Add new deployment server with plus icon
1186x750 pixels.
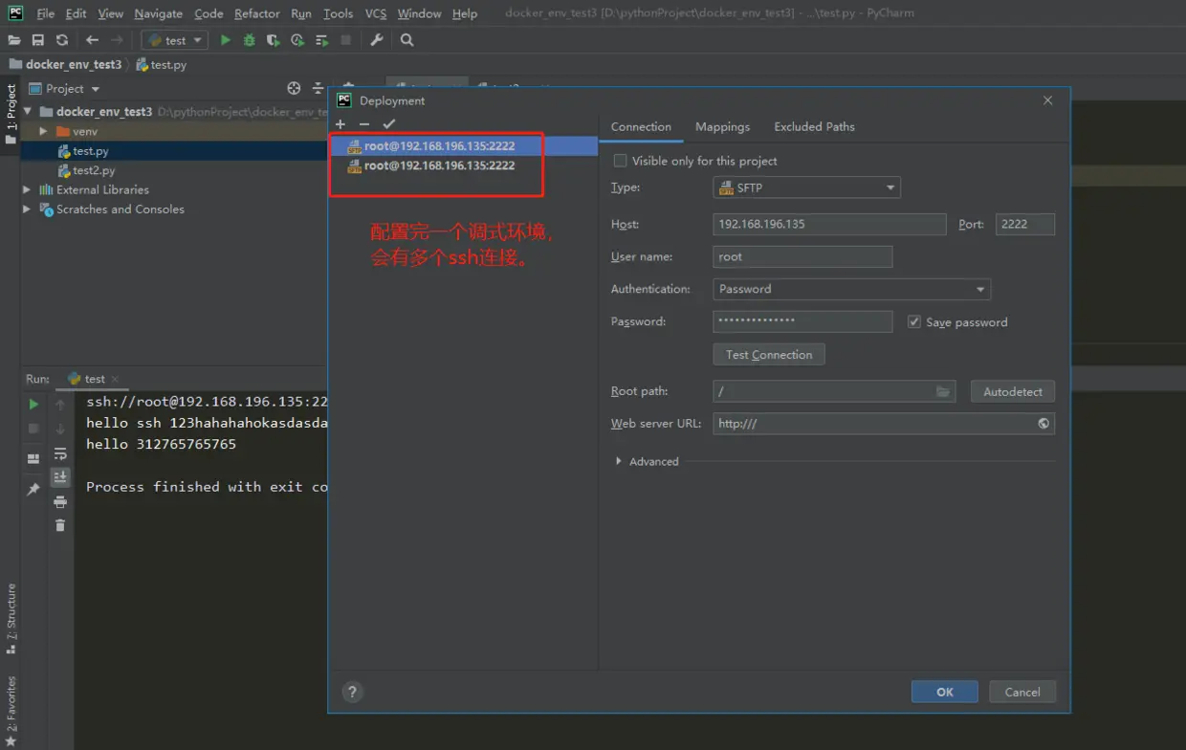tap(340, 124)
